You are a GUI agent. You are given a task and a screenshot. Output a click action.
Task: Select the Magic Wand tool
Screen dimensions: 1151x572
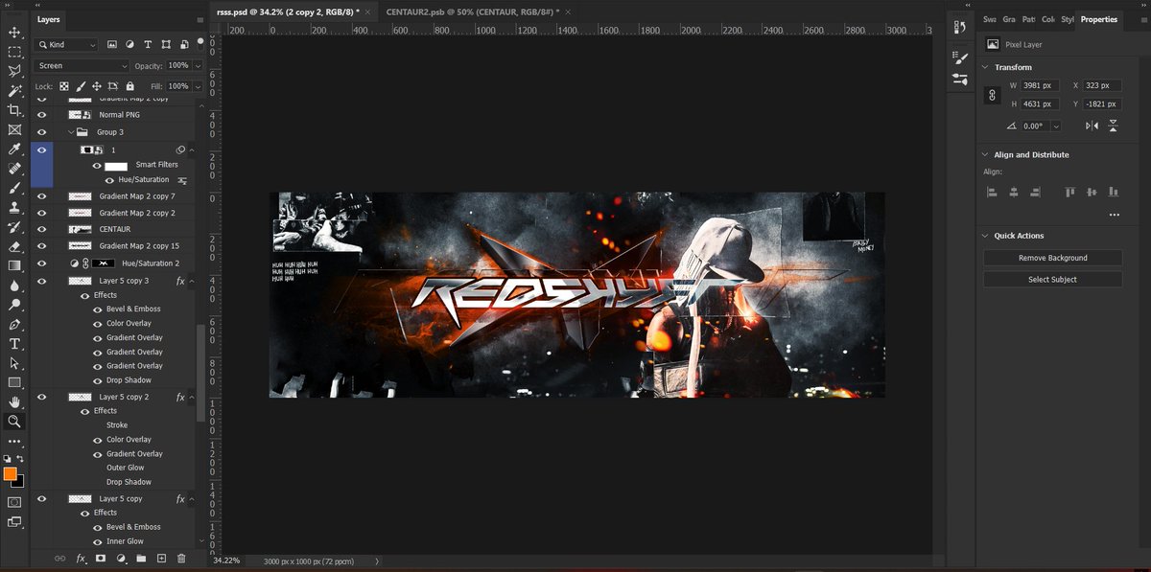coord(14,91)
